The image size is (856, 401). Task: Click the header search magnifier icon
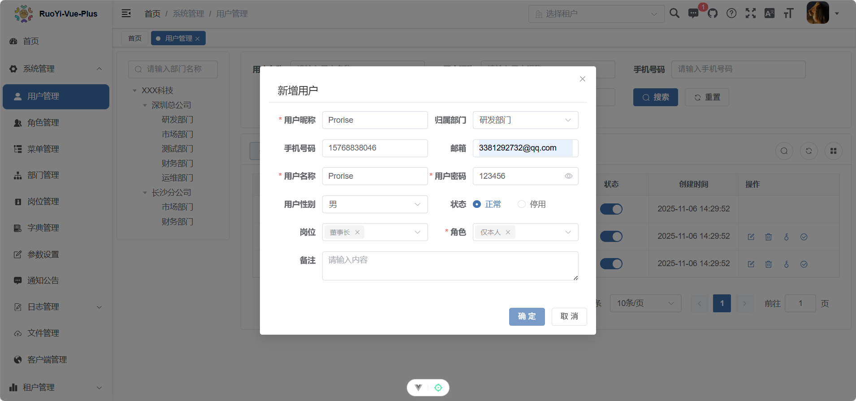[x=674, y=13]
